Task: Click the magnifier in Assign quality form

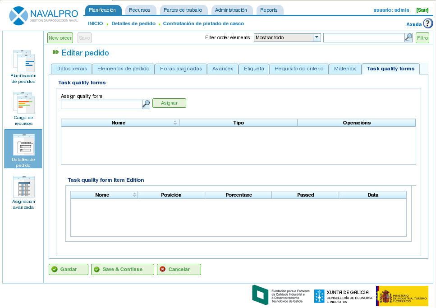Action: click(x=146, y=104)
